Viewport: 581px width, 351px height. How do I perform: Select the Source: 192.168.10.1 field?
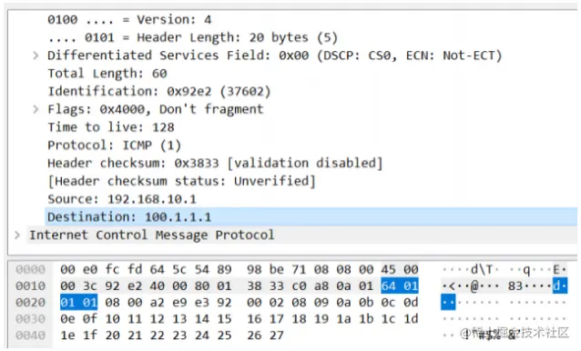(x=122, y=199)
